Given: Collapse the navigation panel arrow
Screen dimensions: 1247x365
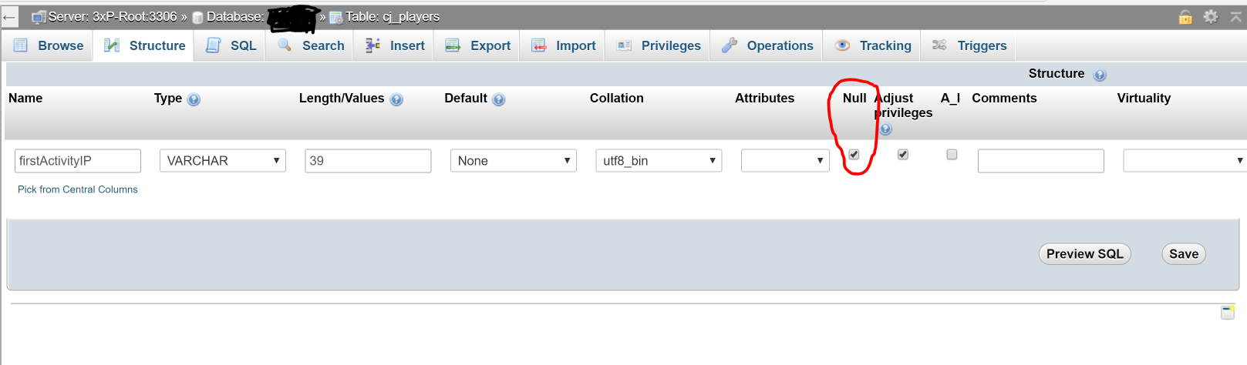Looking at the screenshot, I should (9, 17).
